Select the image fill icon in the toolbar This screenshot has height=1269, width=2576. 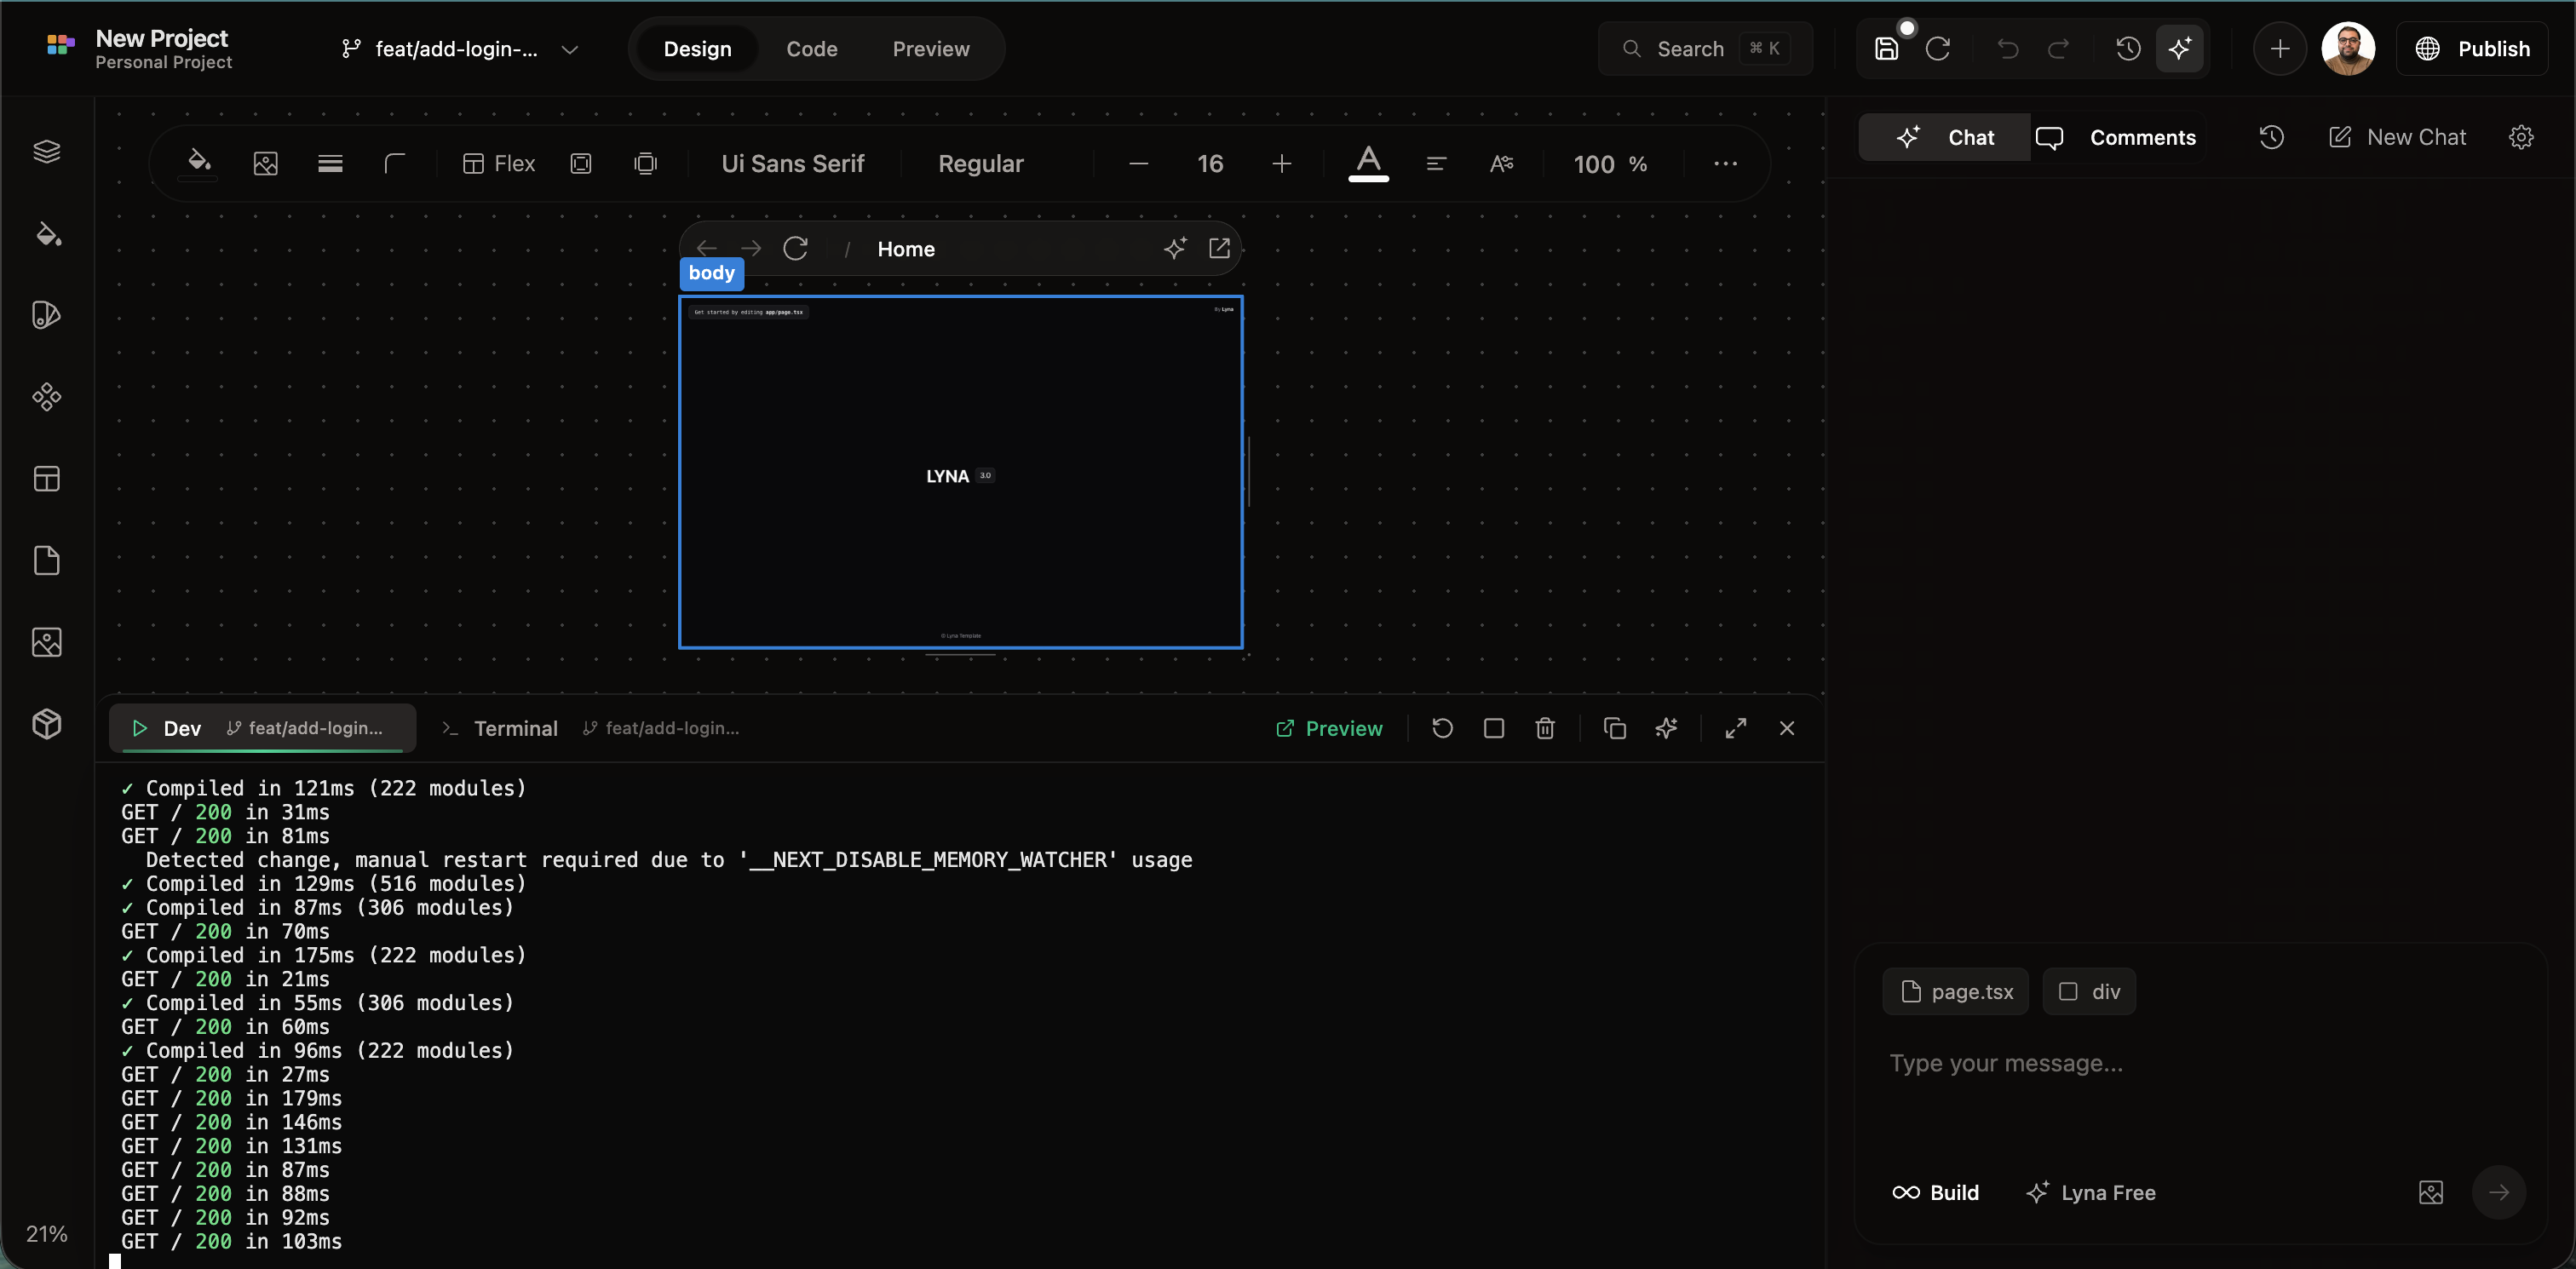tap(265, 163)
